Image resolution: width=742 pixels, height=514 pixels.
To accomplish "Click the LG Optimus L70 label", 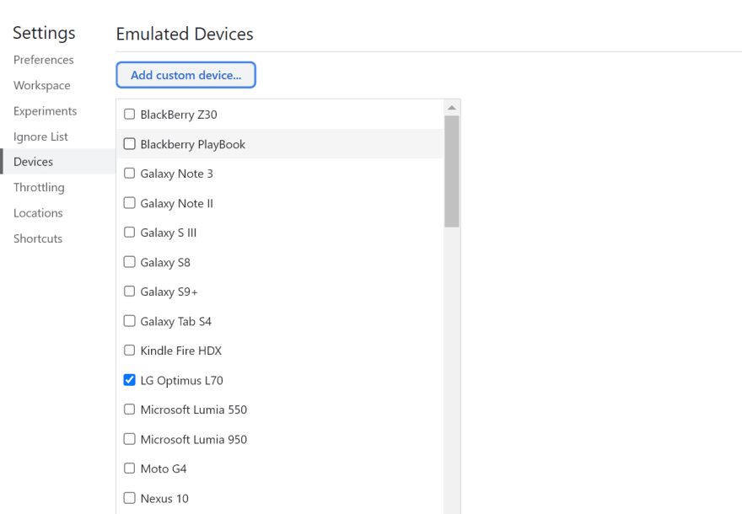I will (182, 381).
